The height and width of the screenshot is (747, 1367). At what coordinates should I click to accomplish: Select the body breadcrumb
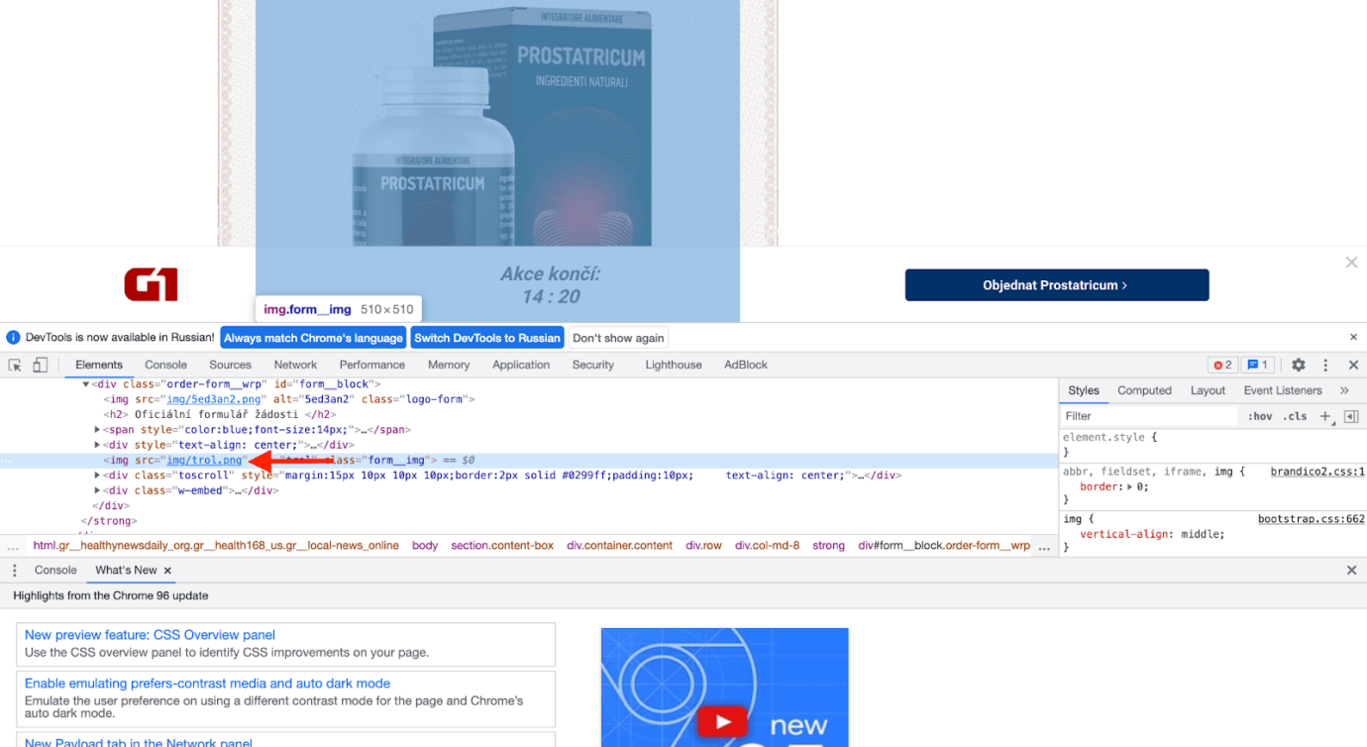click(425, 546)
